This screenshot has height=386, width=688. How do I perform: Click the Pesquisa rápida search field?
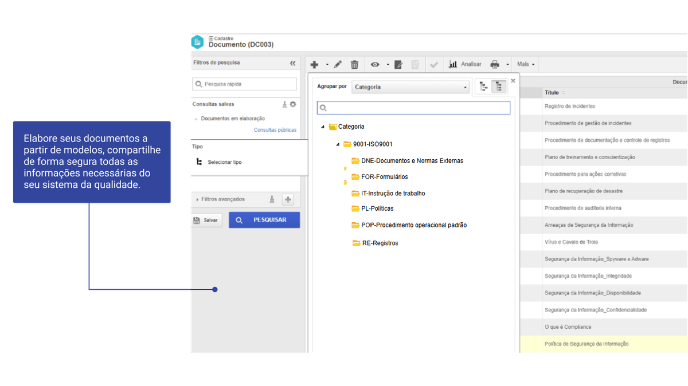point(245,84)
